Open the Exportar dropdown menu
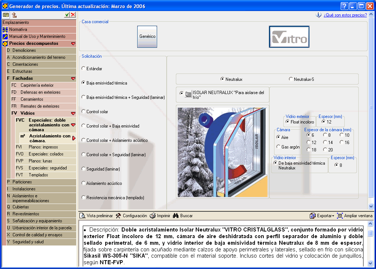Viewport: 376px width, 269px height. click(x=322, y=216)
